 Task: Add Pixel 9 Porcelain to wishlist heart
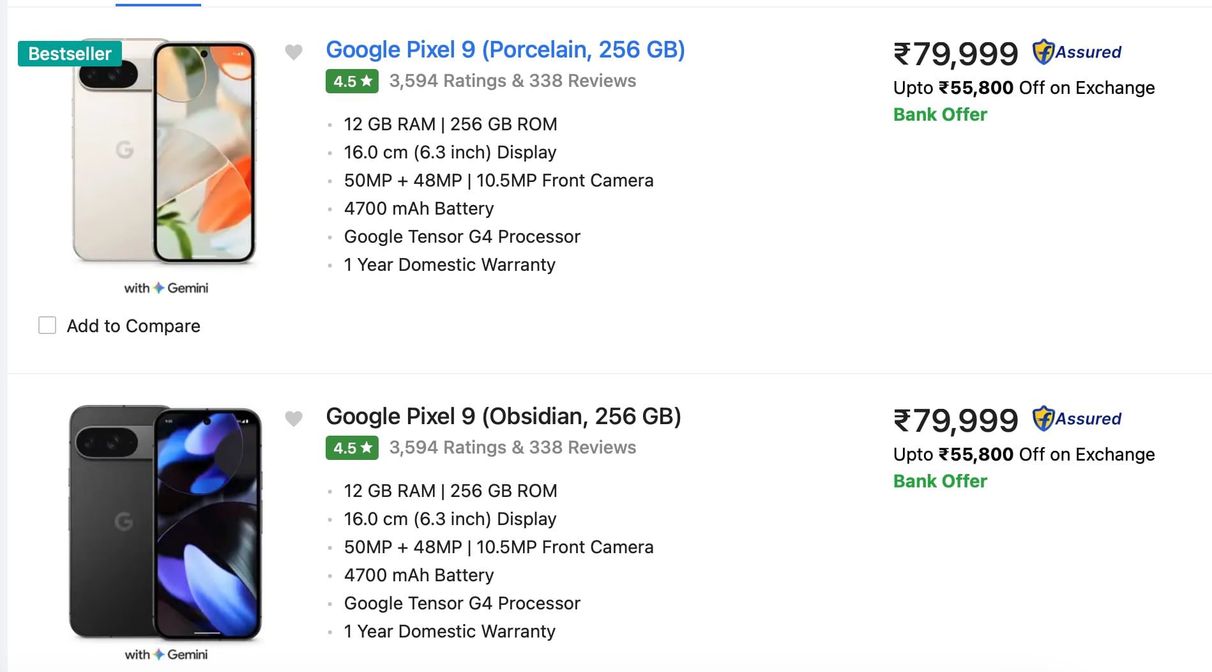point(294,52)
